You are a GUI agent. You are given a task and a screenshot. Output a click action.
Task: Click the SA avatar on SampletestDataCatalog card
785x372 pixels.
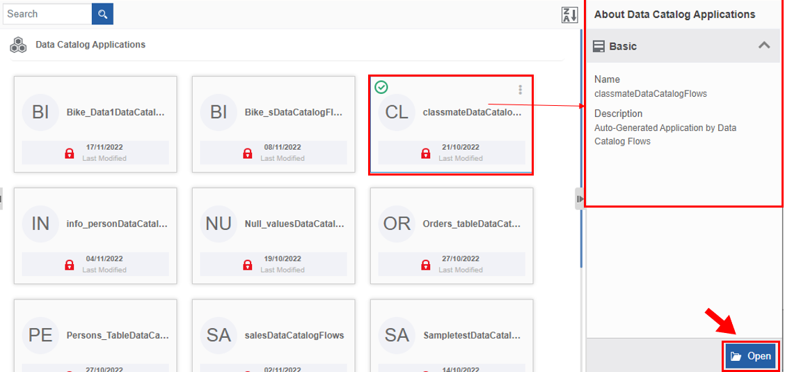[x=397, y=335]
